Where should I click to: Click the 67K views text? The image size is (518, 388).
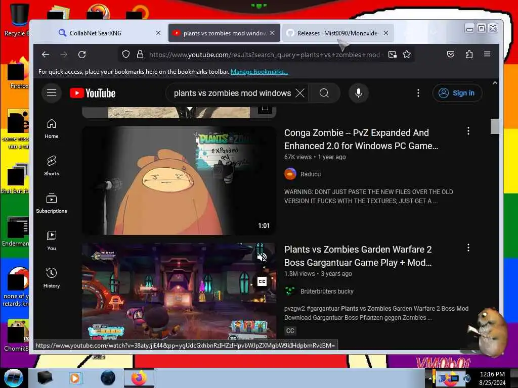(297, 157)
